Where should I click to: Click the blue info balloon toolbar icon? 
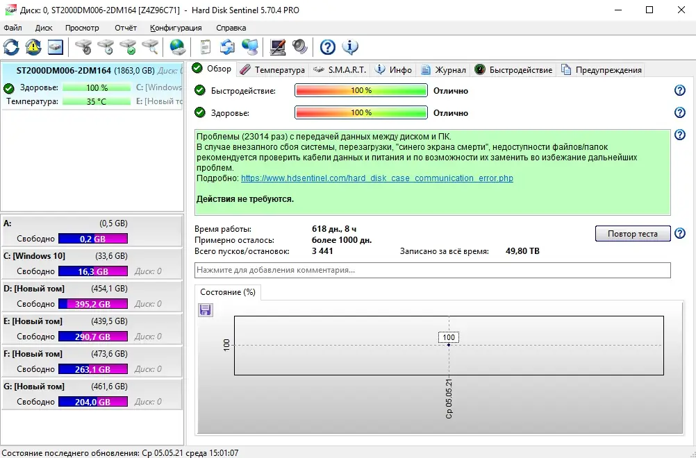click(350, 47)
